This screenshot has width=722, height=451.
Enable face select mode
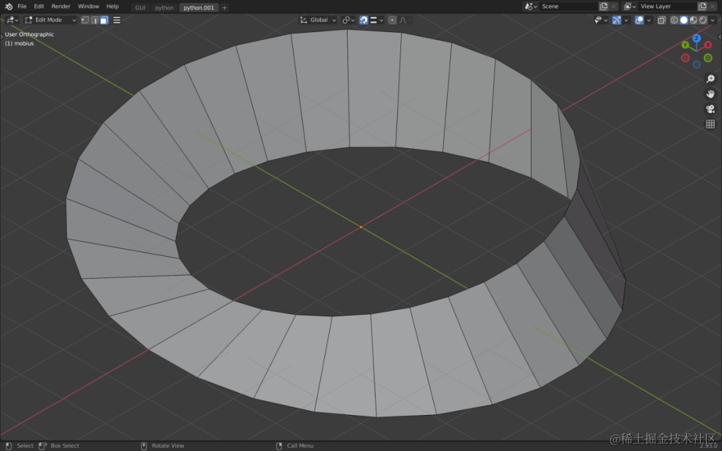point(104,20)
